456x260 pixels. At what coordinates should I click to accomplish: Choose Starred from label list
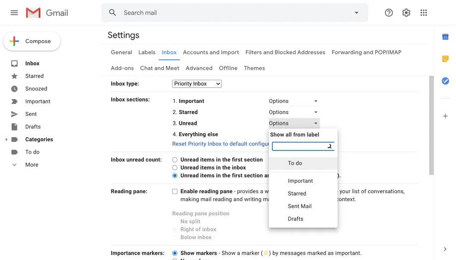(x=303, y=194)
